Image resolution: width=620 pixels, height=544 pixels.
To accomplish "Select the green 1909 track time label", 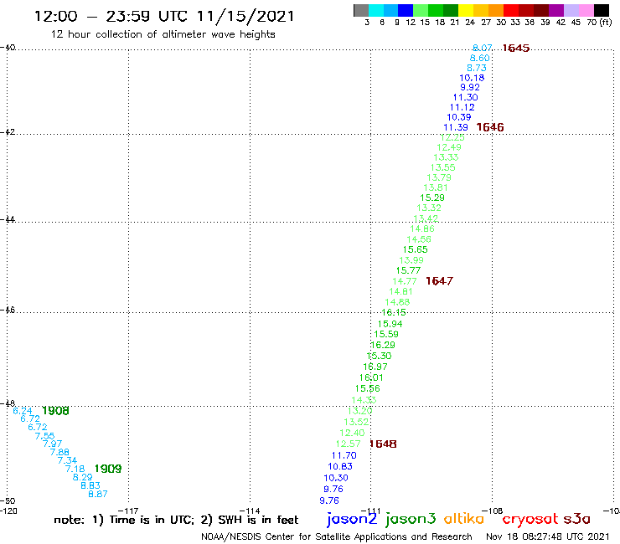I will [108, 469].
